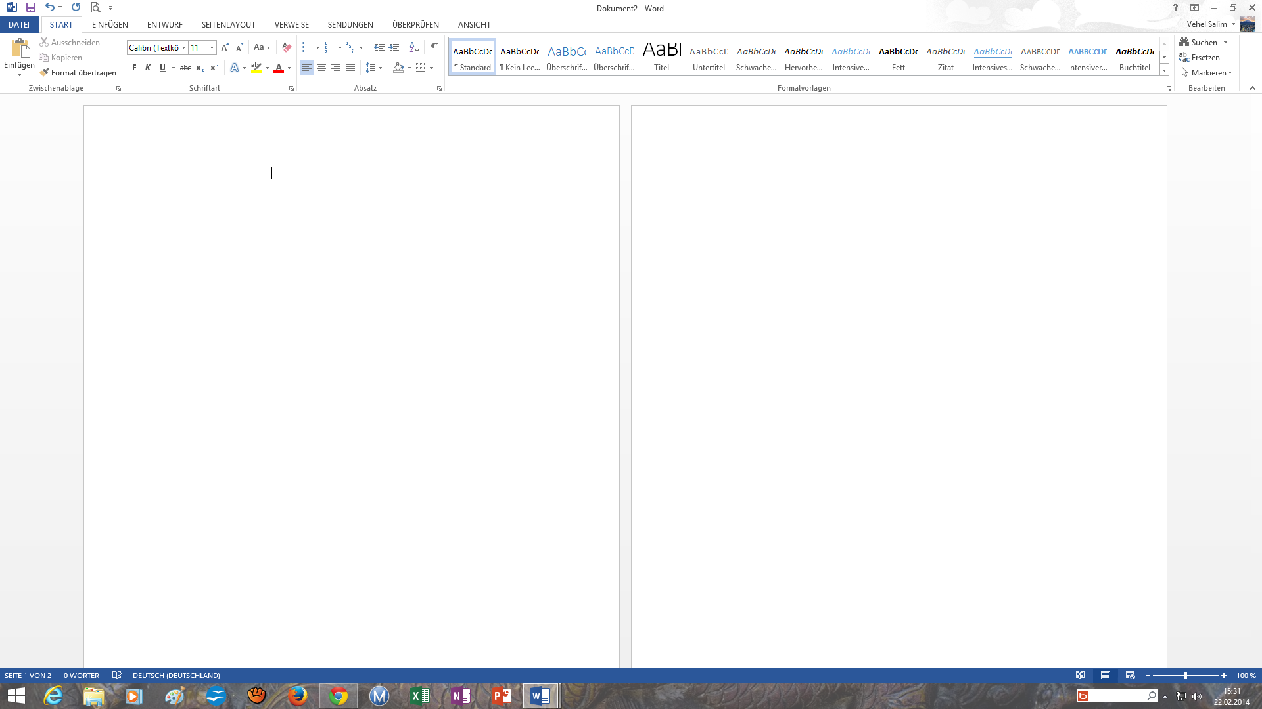Screen dimensions: 1262x709
Task: Click the clear formatting eraser icon
Action: 287,47
